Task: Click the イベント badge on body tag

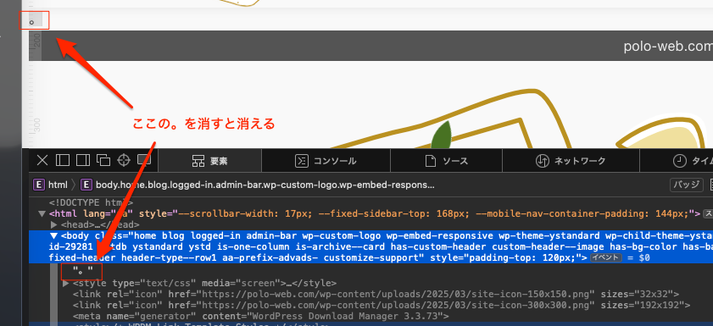Action: (605, 258)
